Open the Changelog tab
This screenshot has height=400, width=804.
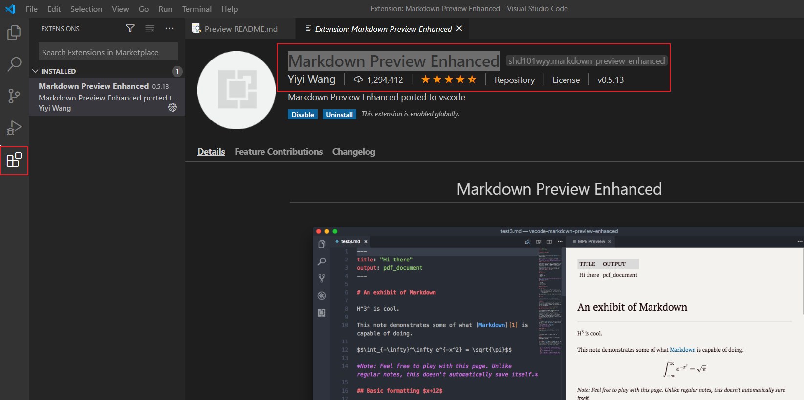click(354, 152)
